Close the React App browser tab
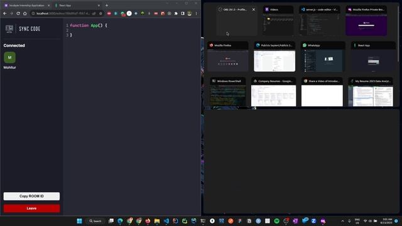Screen dimensions: 402x226 point(99,6)
